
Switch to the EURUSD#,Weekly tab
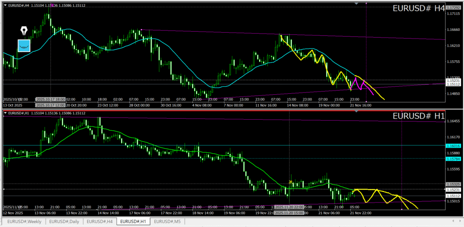tap(24, 222)
